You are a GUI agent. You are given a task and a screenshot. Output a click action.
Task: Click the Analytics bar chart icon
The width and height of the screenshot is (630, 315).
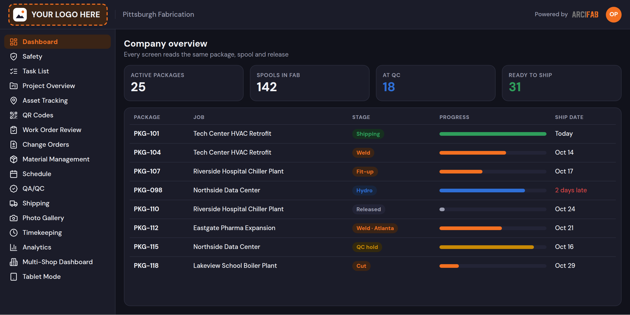click(x=14, y=247)
